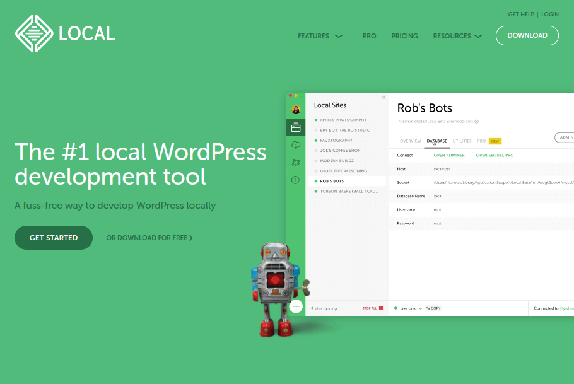The image size is (574, 384).
Task: Click Or Download For Free link
Action: pyautogui.click(x=149, y=238)
